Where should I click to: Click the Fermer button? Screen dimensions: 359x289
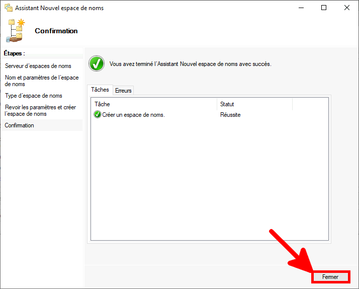click(330, 277)
